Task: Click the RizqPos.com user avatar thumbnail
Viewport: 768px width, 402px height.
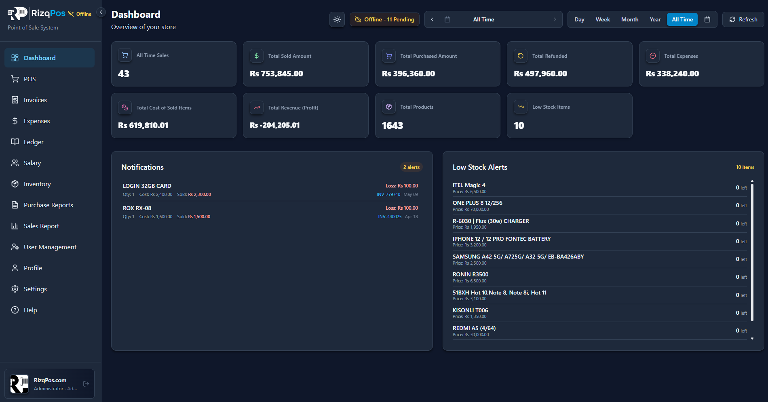Action: click(19, 384)
